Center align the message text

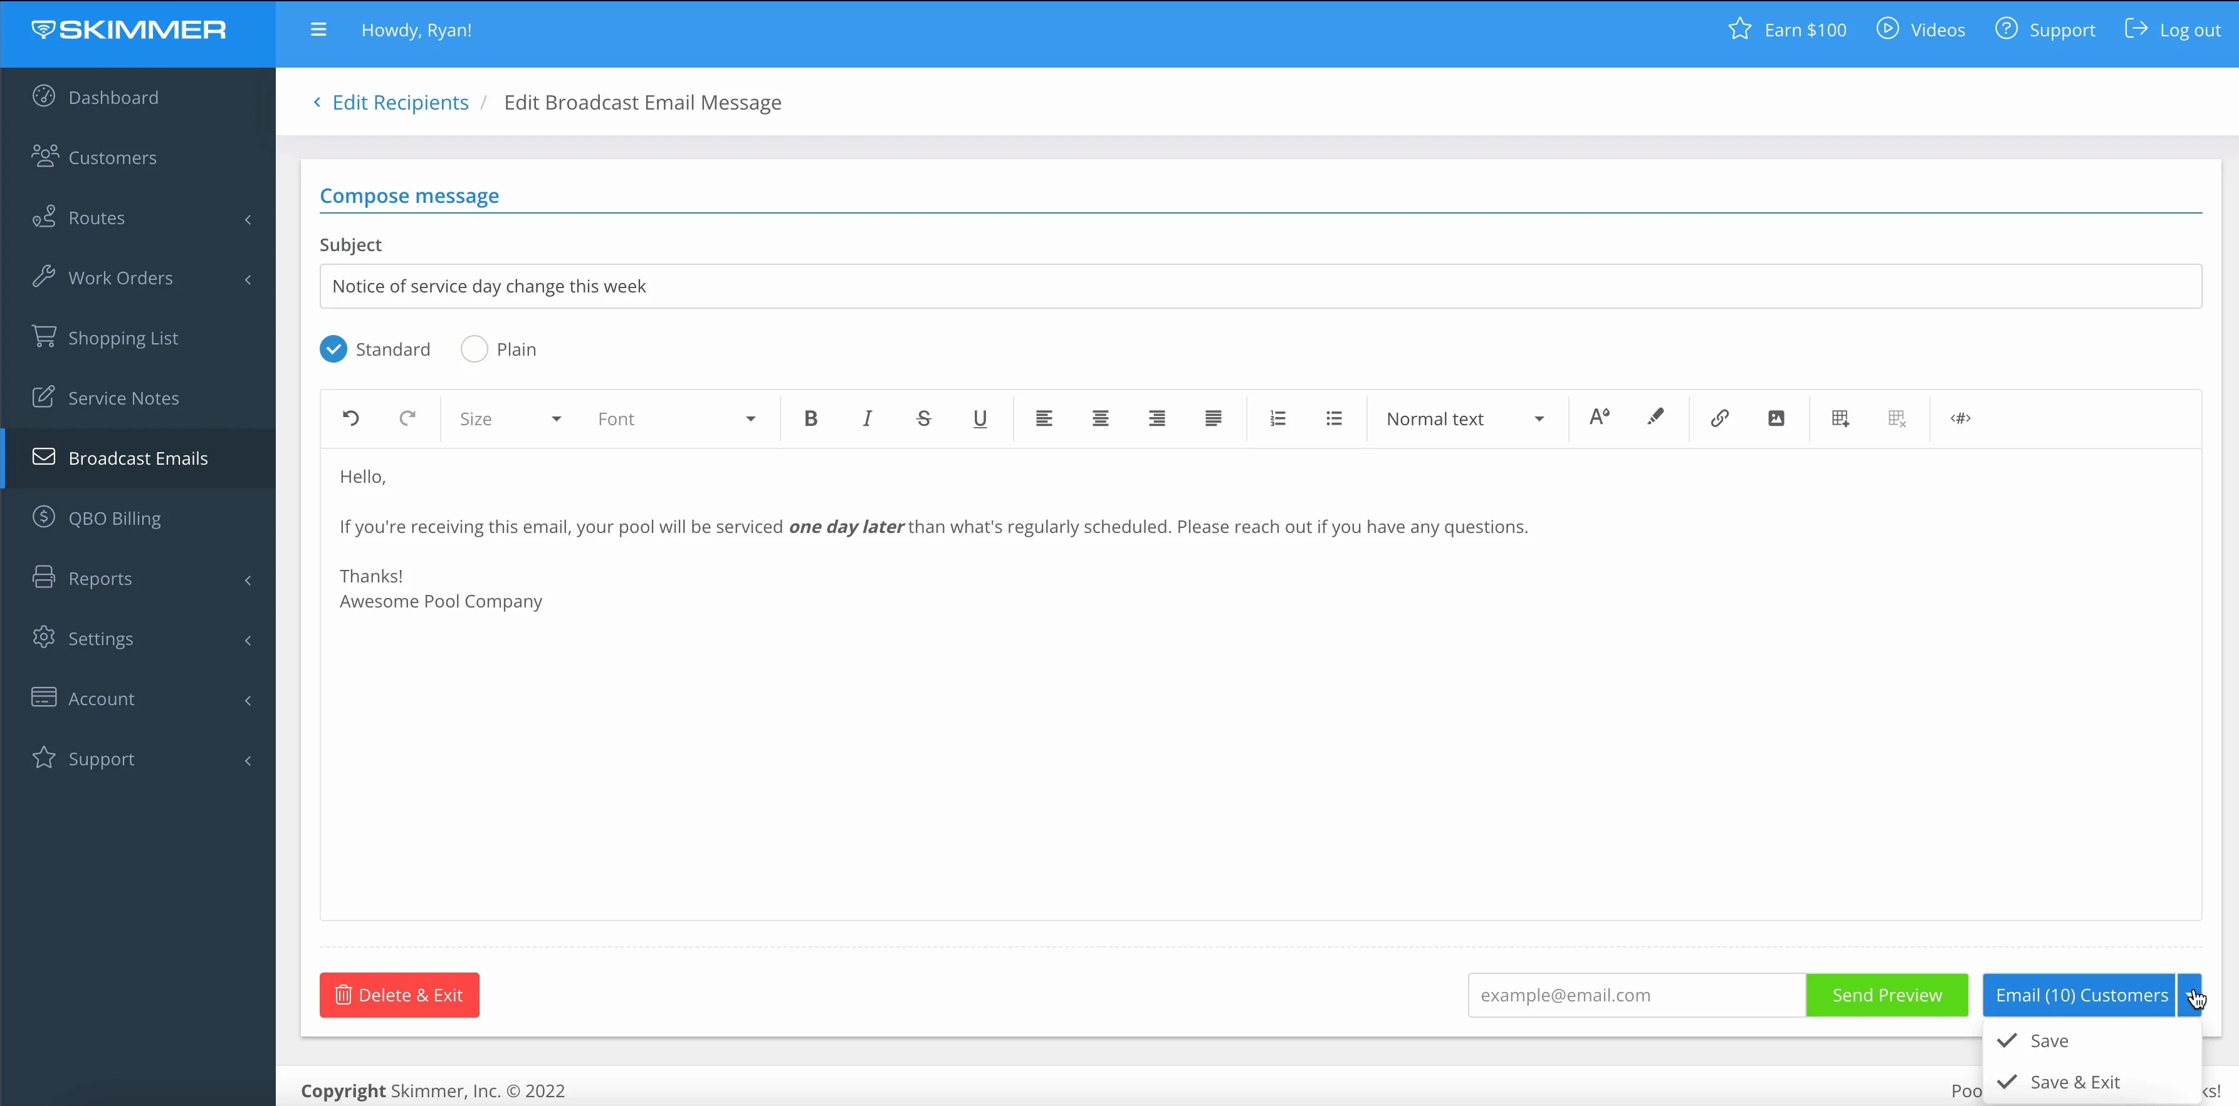[x=1099, y=418]
